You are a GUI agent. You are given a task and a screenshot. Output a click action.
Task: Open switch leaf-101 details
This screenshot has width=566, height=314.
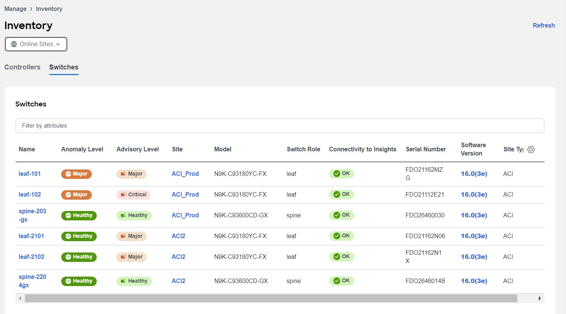(x=29, y=174)
